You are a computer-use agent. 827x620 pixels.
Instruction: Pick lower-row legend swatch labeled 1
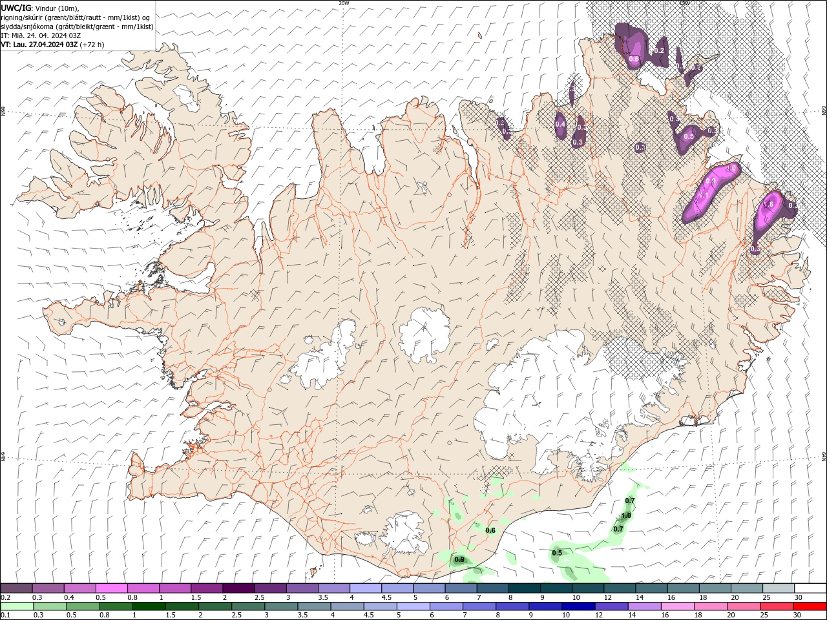click(149, 606)
